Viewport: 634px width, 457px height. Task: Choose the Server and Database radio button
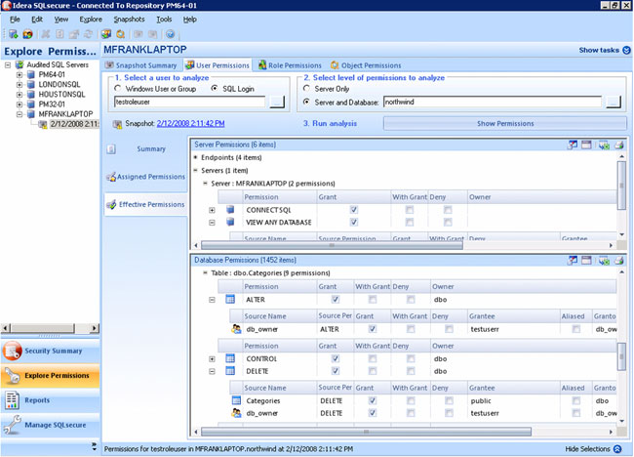point(307,102)
